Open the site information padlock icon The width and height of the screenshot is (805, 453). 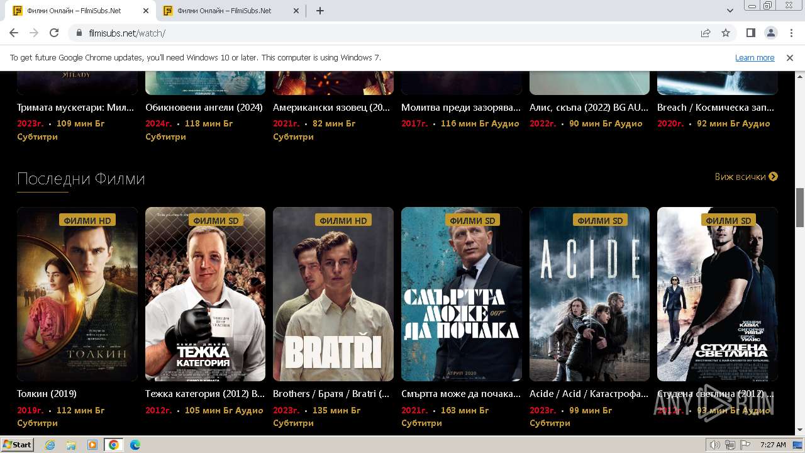79,33
